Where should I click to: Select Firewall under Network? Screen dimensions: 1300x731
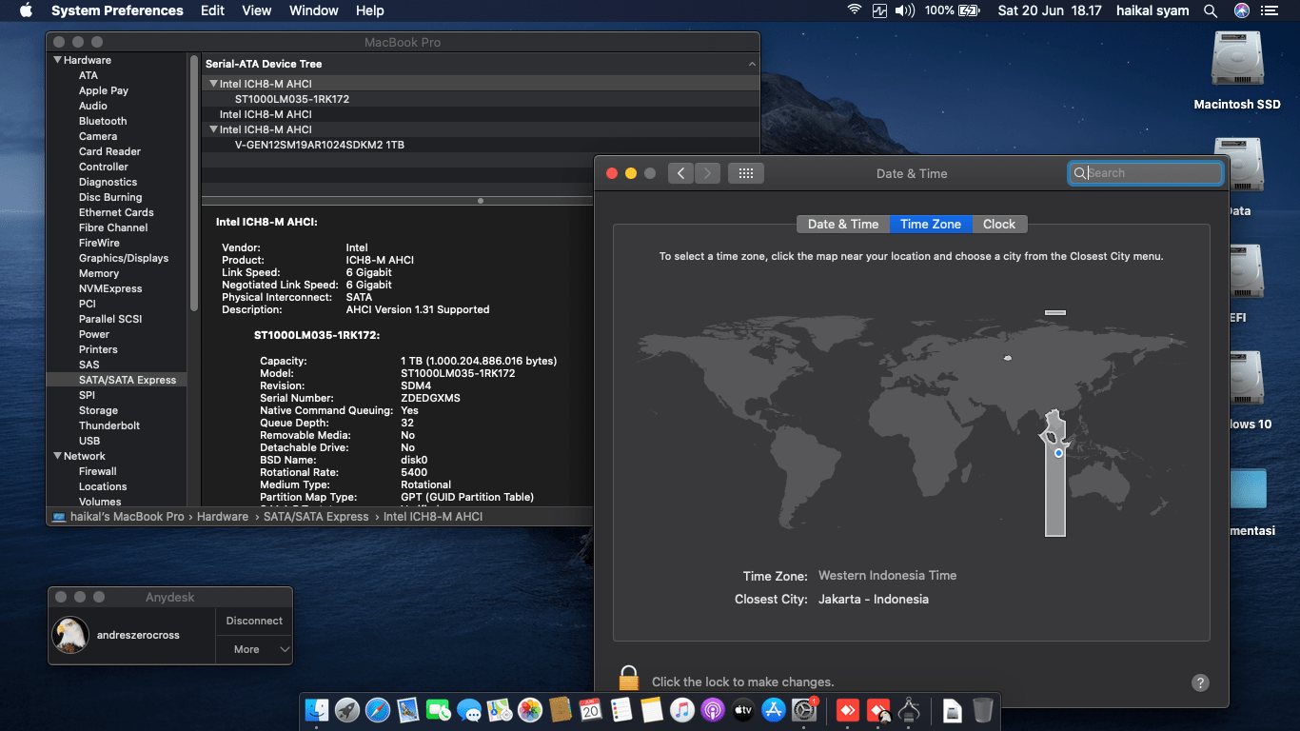tap(98, 471)
